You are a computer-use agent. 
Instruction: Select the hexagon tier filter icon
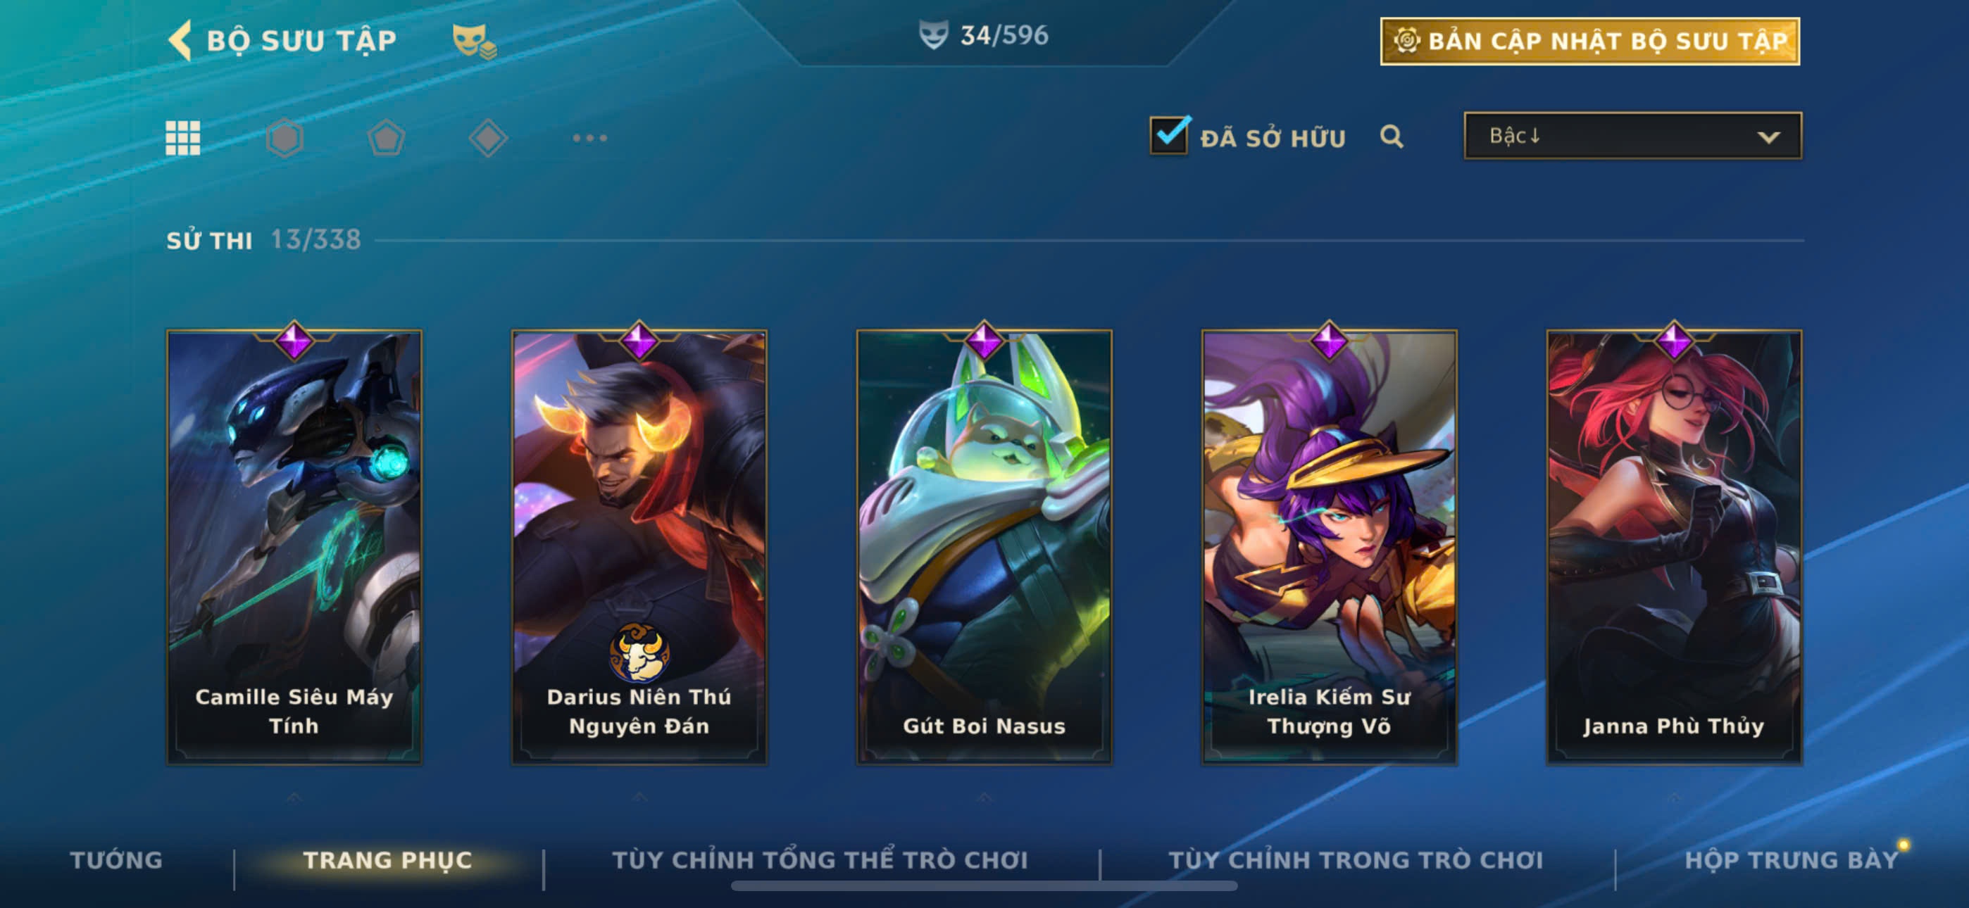tap(285, 139)
